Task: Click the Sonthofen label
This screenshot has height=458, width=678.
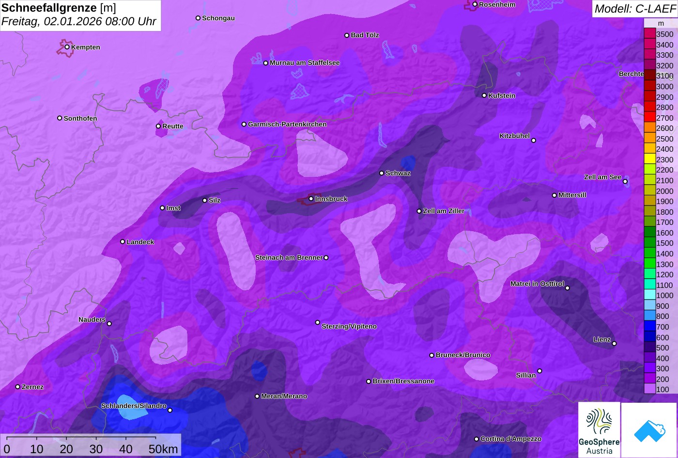Action: click(x=80, y=118)
